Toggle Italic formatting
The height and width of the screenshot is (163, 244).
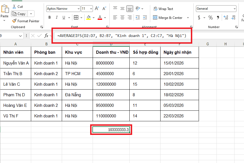point(57,18)
